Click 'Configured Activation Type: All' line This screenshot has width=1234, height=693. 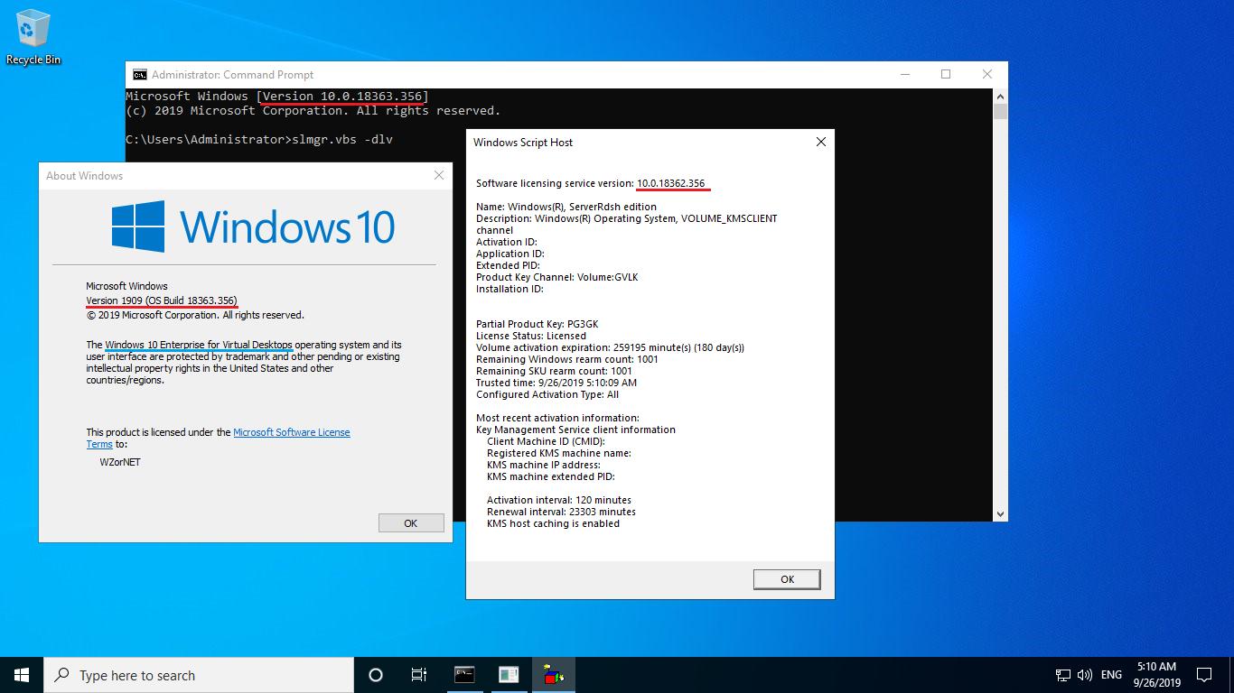pyautogui.click(x=547, y=394)
